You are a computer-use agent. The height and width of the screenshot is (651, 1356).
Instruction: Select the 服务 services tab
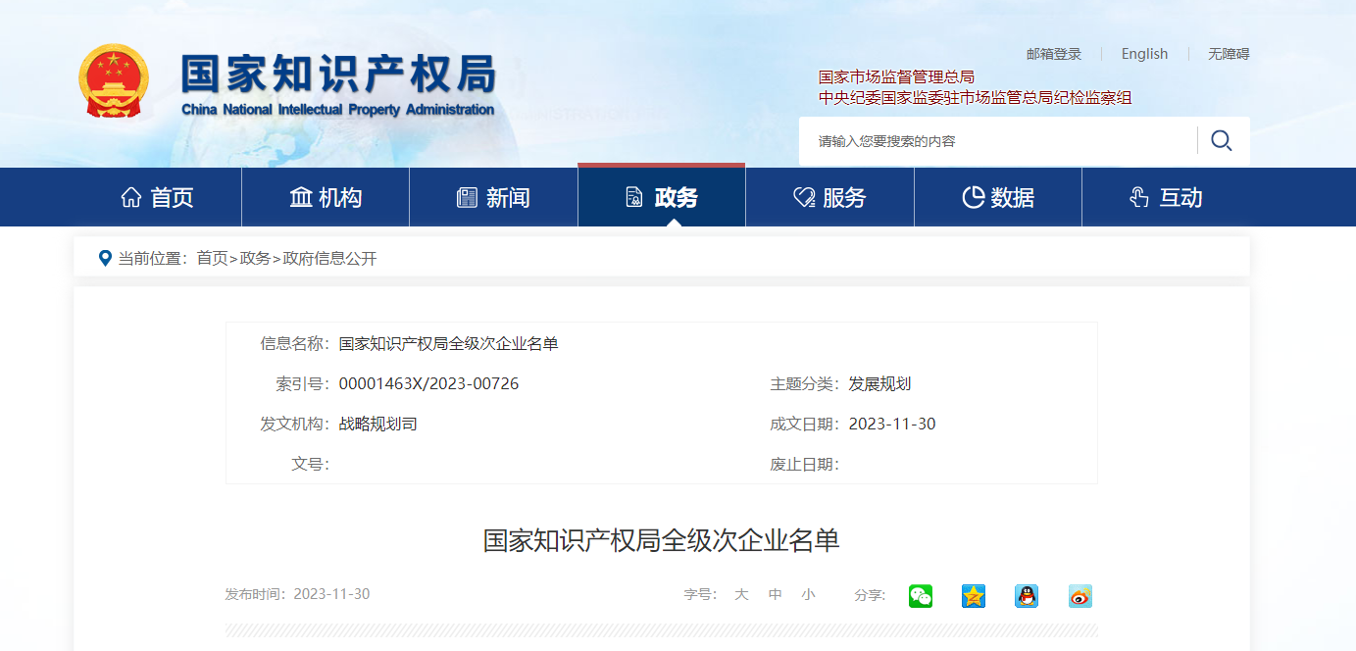point(829,198)
